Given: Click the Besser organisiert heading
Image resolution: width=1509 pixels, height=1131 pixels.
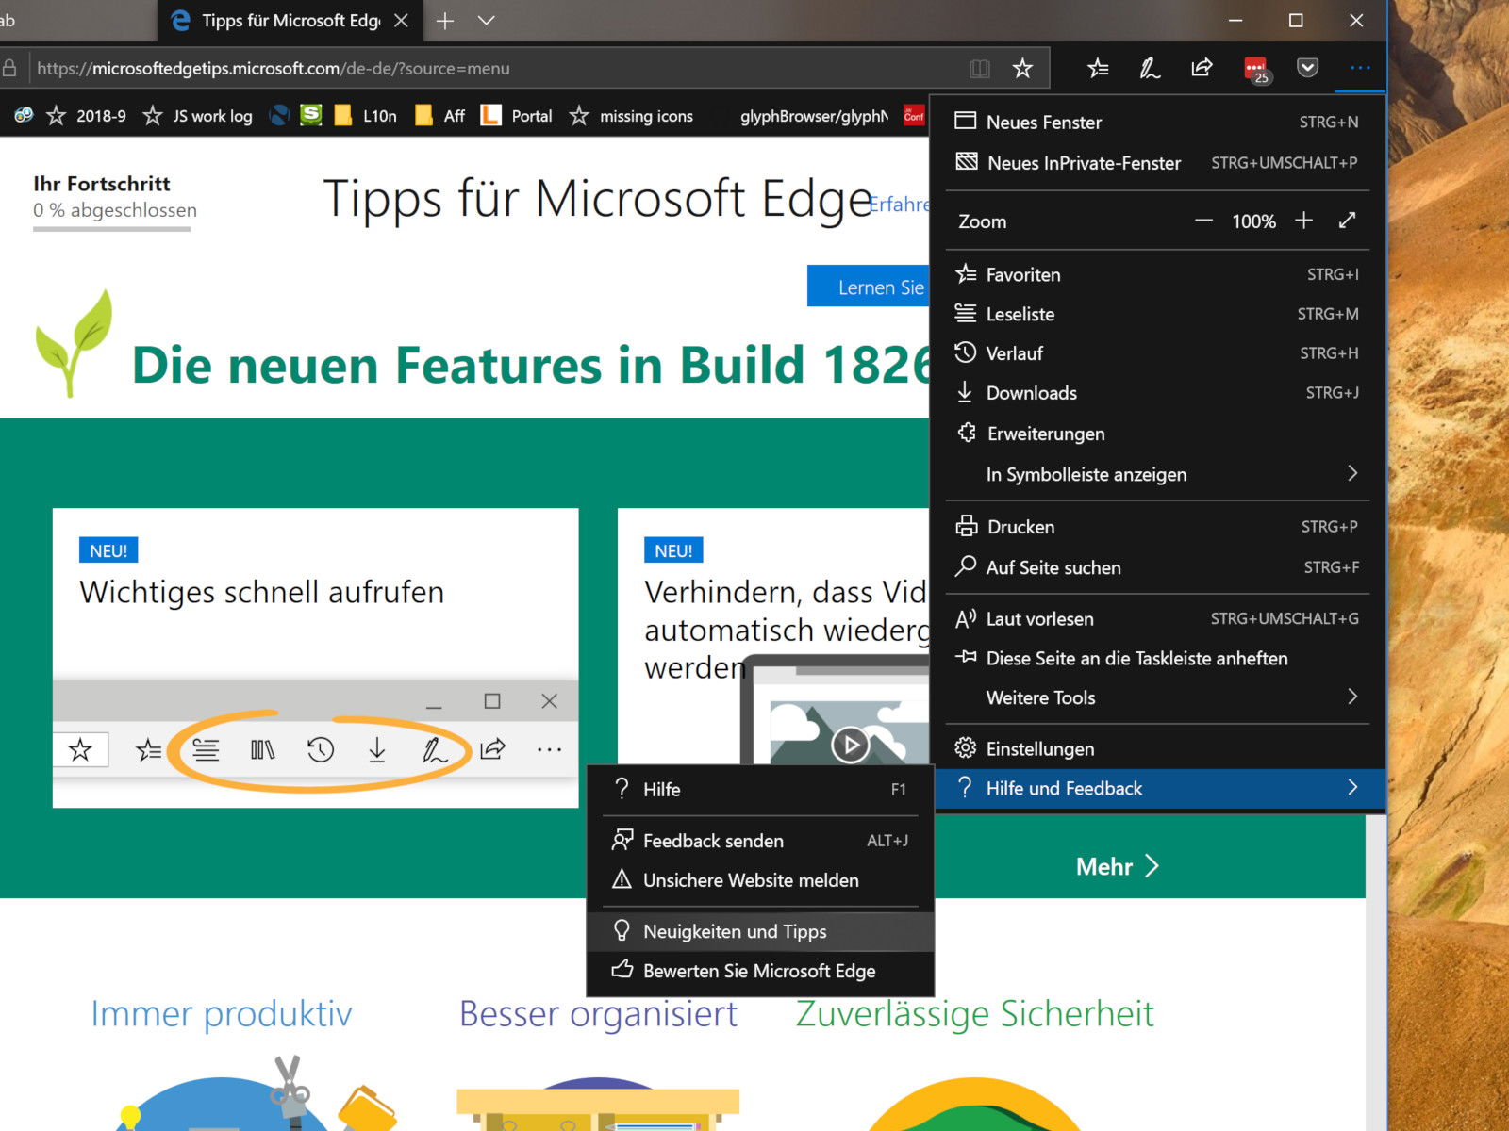Looking at the screenshot, I should (x=598, y=1014).
